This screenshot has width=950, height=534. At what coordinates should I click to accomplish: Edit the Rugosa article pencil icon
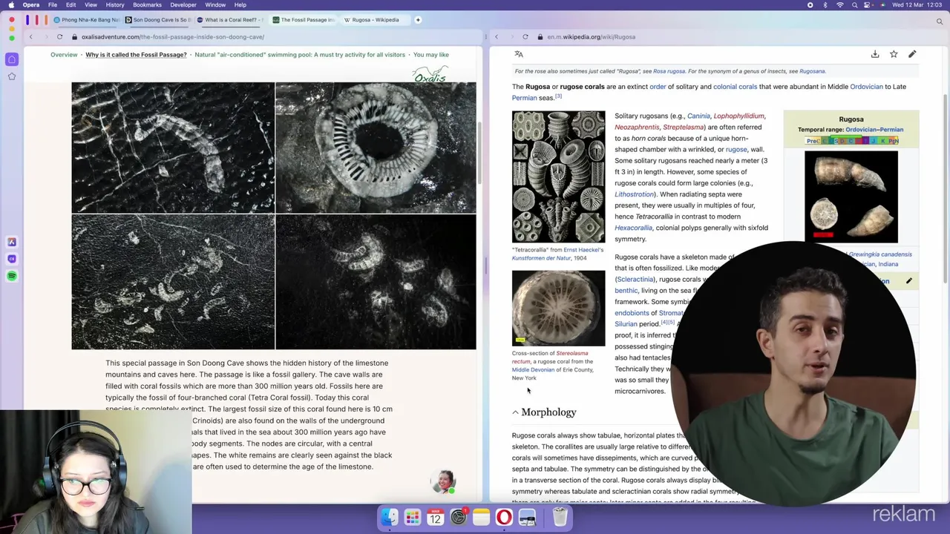pos(912,54)
